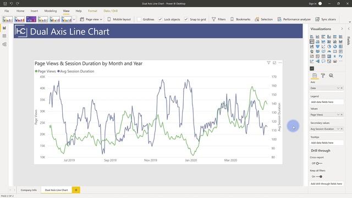Select the area chart visualization
Viewport: 352px width, 198px height.
(317, 42)
